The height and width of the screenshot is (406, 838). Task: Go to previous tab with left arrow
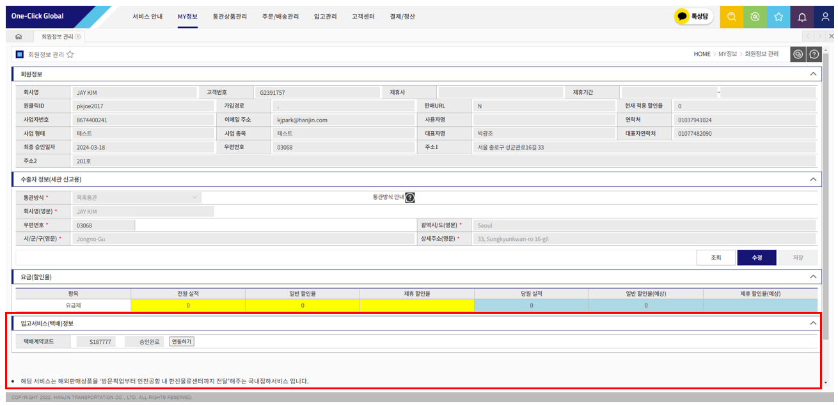coord(807,37)
